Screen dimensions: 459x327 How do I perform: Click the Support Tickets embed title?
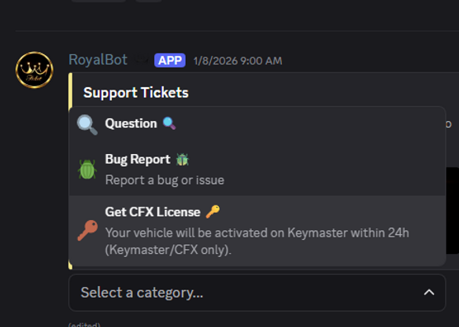click(x=136, y=93)
